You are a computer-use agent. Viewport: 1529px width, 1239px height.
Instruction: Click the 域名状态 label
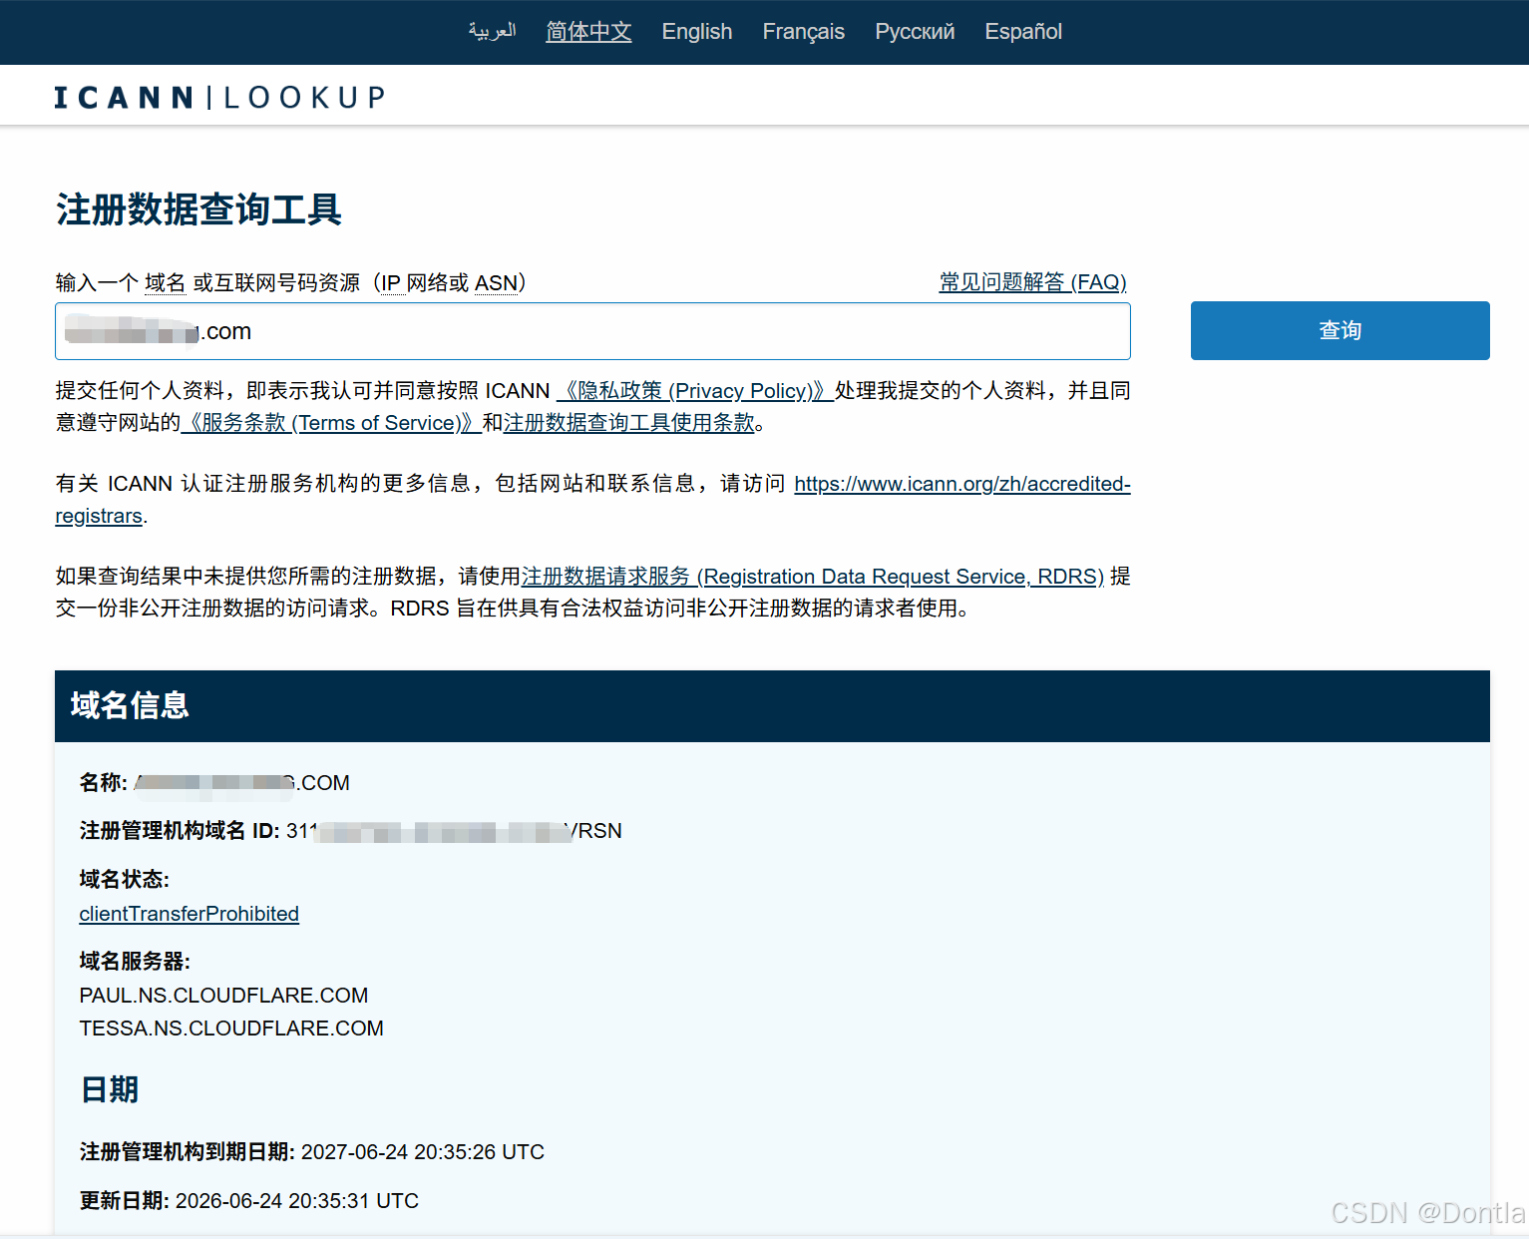coord(125,879)
